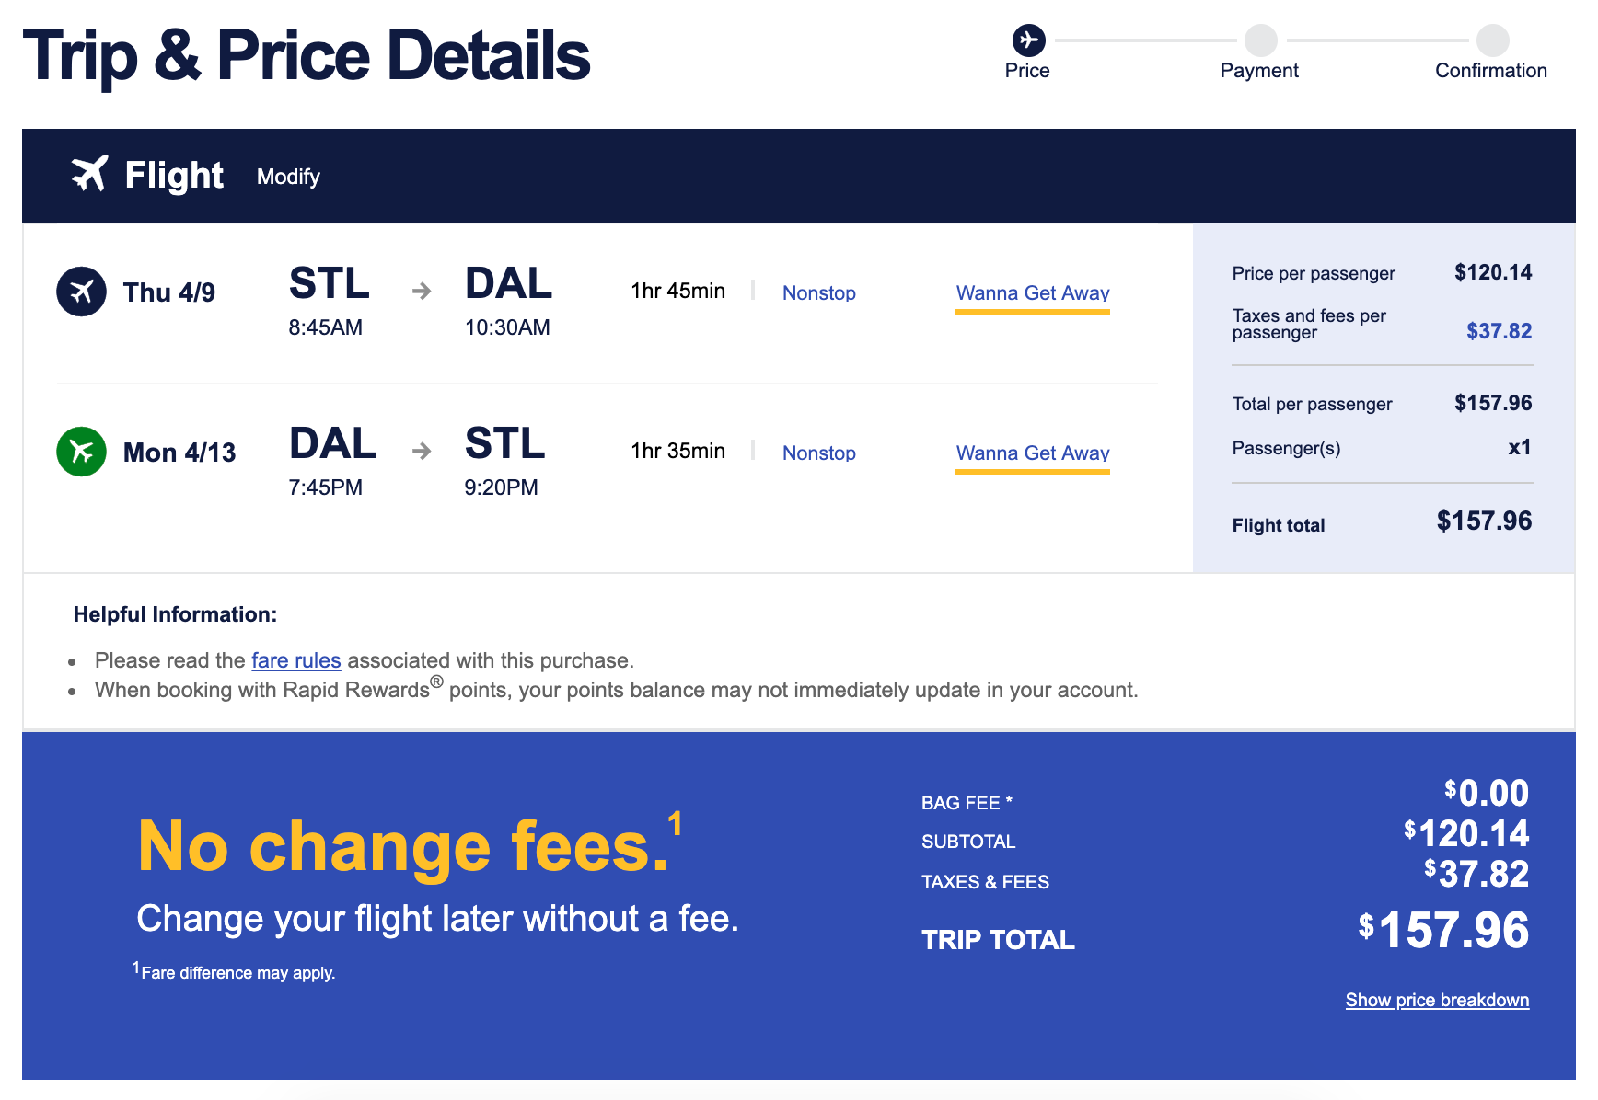Open the fare rules link

[295, 660]
